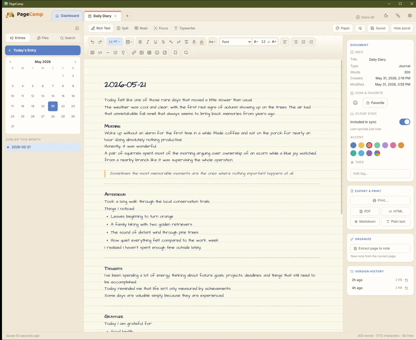Restore the 2h ago version
This screenshot has height=340, width=416.
406,280
